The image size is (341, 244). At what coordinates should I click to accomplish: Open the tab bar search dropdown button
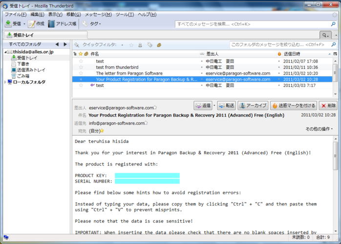click(x=325, y=35)
